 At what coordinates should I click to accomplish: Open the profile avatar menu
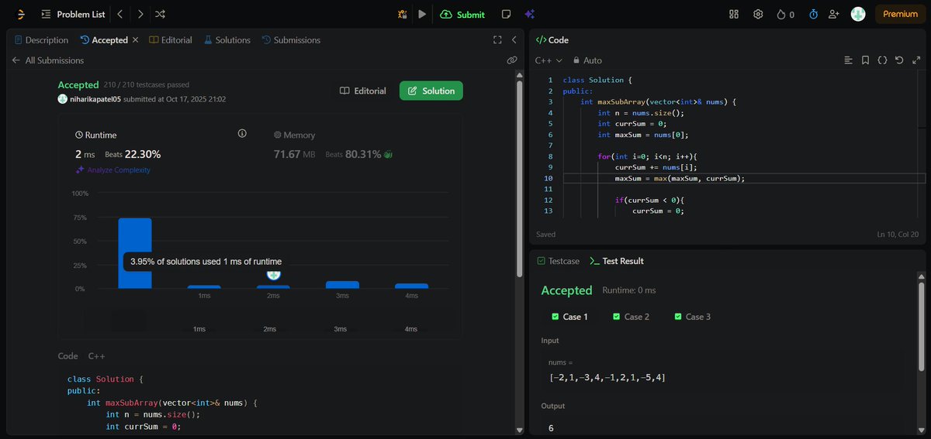point(858,14)
